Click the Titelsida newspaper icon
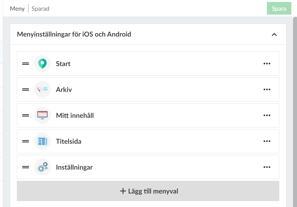The height and width of the screenshot is (207, 297). [x=42, y=141]
